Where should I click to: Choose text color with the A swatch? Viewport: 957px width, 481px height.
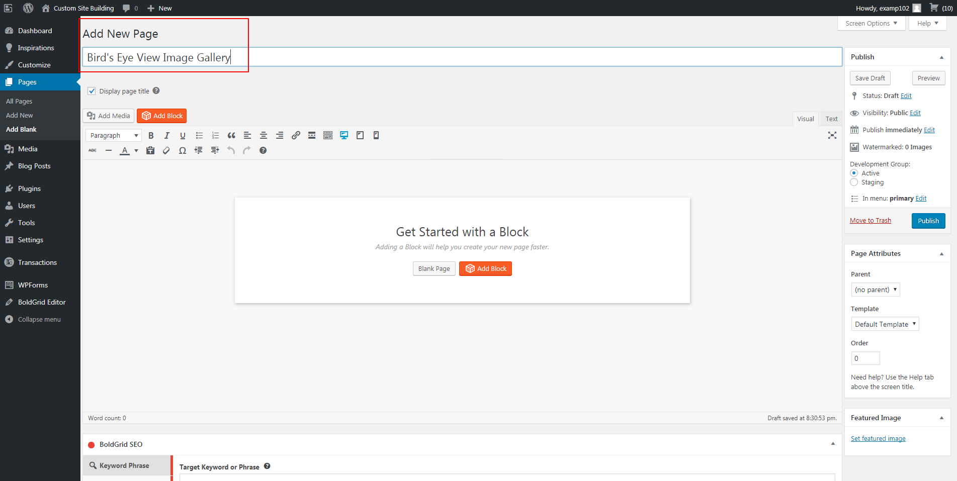point(125,150)
